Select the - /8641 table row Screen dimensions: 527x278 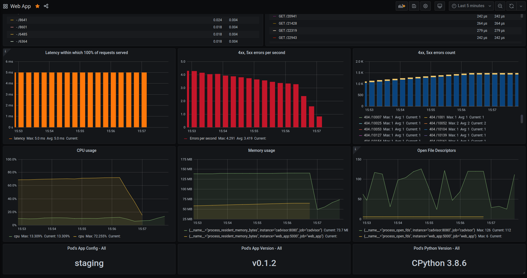pos(133,20)
